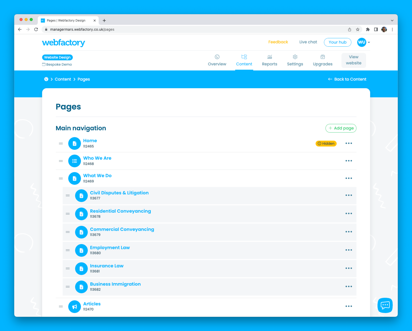Click the drag handle beside Home
Viewport: 412px width, 331px height.
coord(61,144)
